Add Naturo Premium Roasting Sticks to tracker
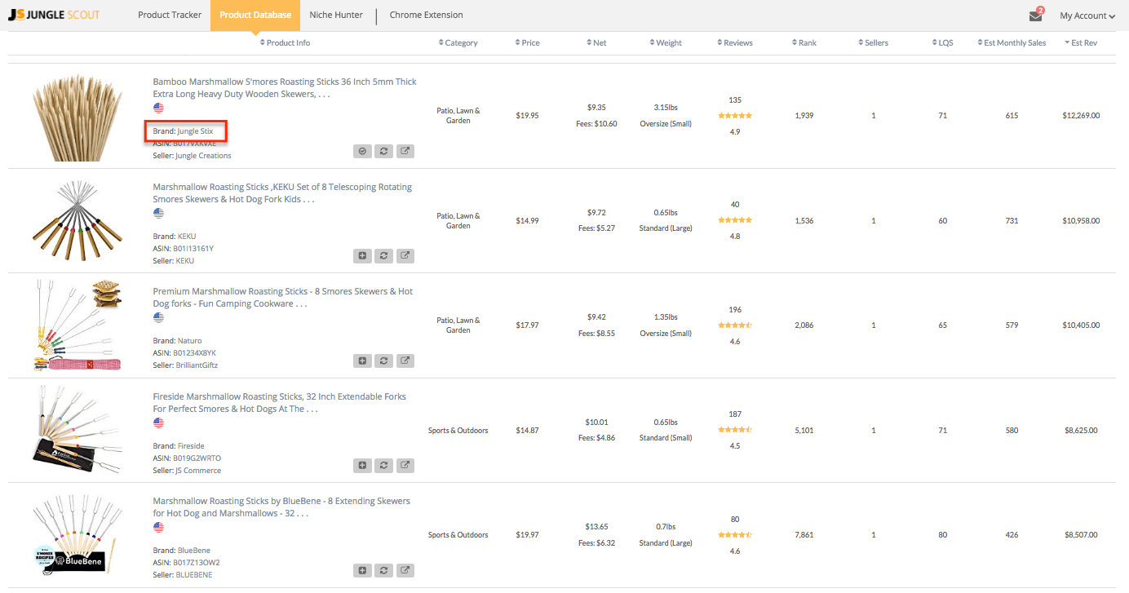Image resolution: width=1129 pixels, height=593 pixels. click(x=363, y=361)
